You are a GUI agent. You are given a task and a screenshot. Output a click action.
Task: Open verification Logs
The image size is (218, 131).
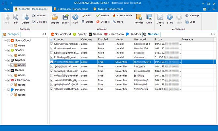[190, 22]
